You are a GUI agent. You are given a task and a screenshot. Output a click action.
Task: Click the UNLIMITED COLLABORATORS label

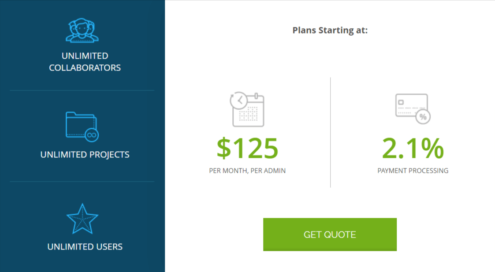tap(85, 62)
